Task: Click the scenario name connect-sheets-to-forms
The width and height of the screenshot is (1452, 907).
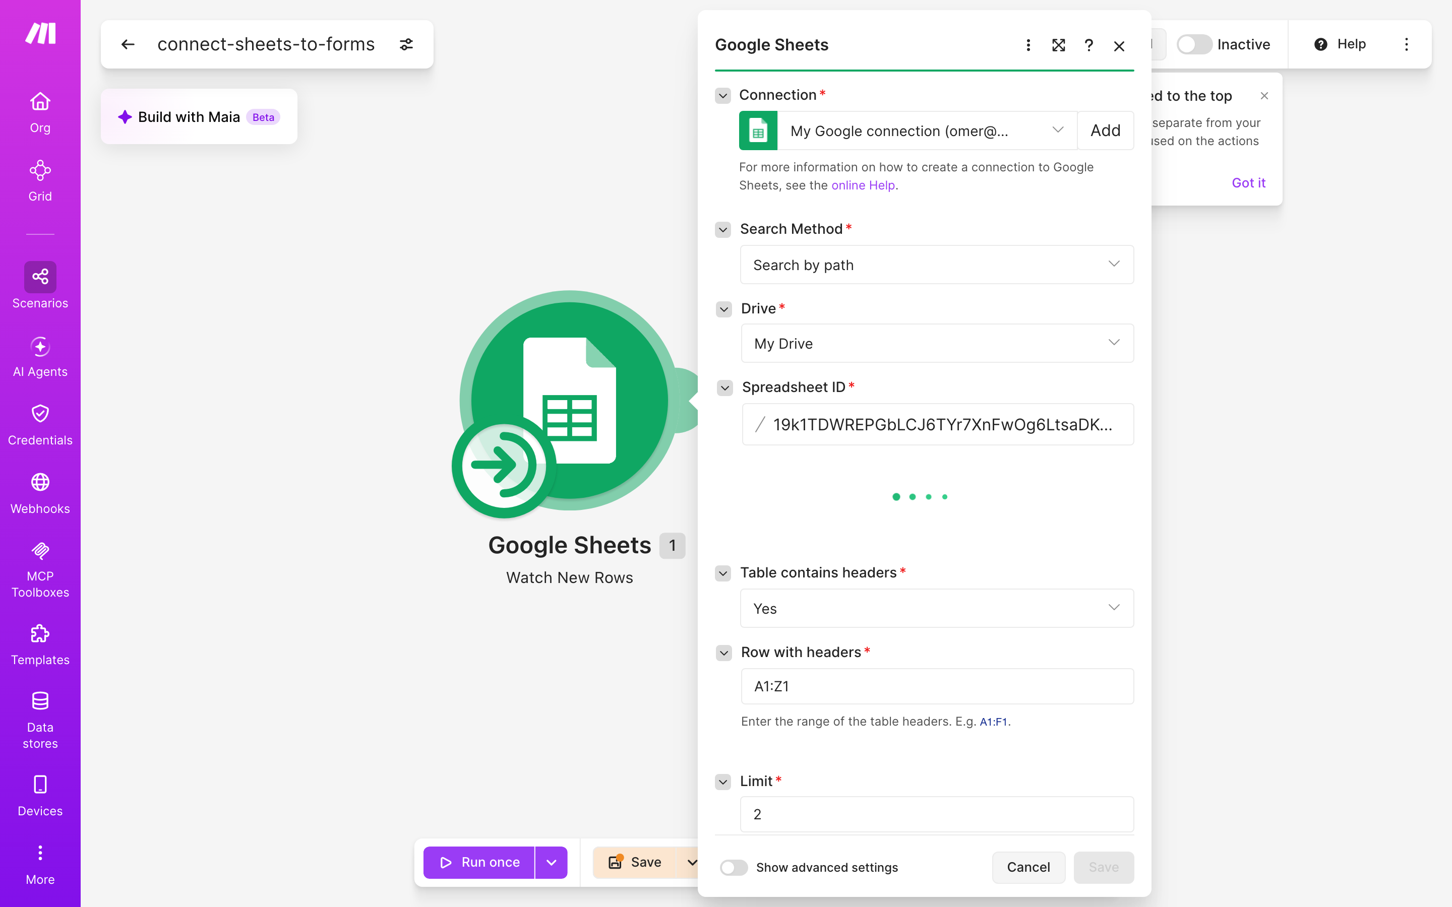Action: coord(266,44)
